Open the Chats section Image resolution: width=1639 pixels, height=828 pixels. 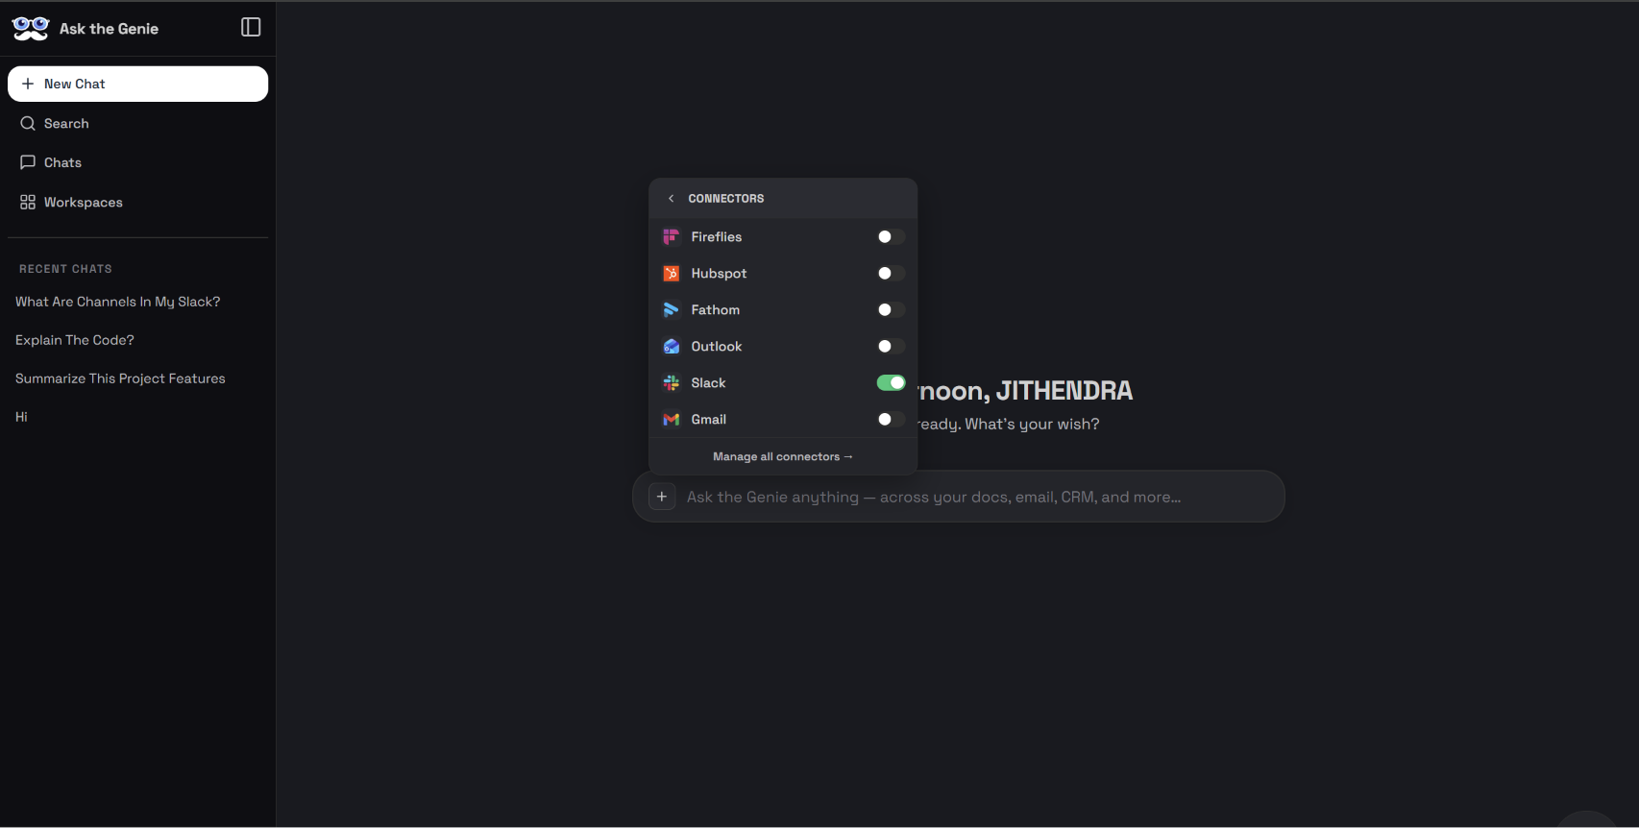point(137,163)
